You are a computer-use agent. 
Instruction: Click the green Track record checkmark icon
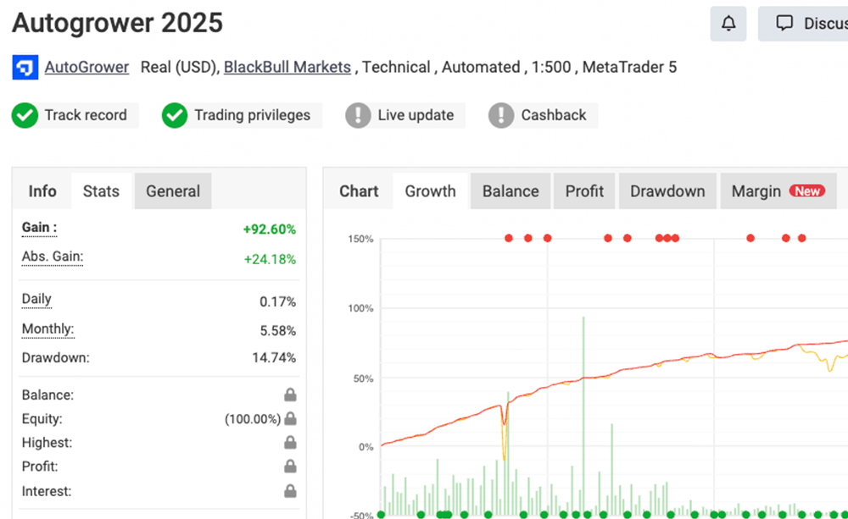tap(25, 115)
